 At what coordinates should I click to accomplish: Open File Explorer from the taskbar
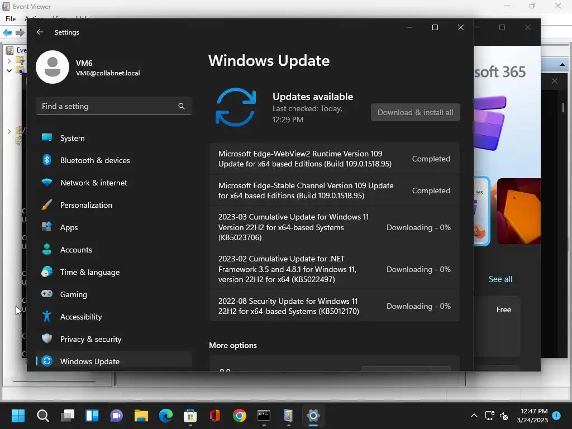(x=141, y=416)
